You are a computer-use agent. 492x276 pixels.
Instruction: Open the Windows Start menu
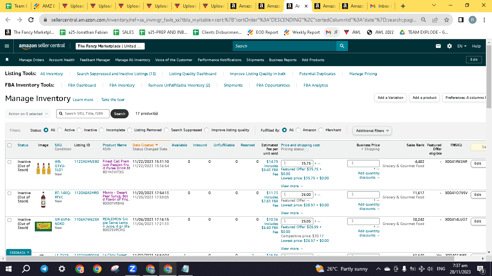point(9,268)
